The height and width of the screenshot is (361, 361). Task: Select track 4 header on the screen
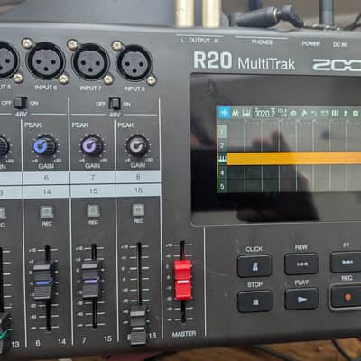click(x=222, y=172)
